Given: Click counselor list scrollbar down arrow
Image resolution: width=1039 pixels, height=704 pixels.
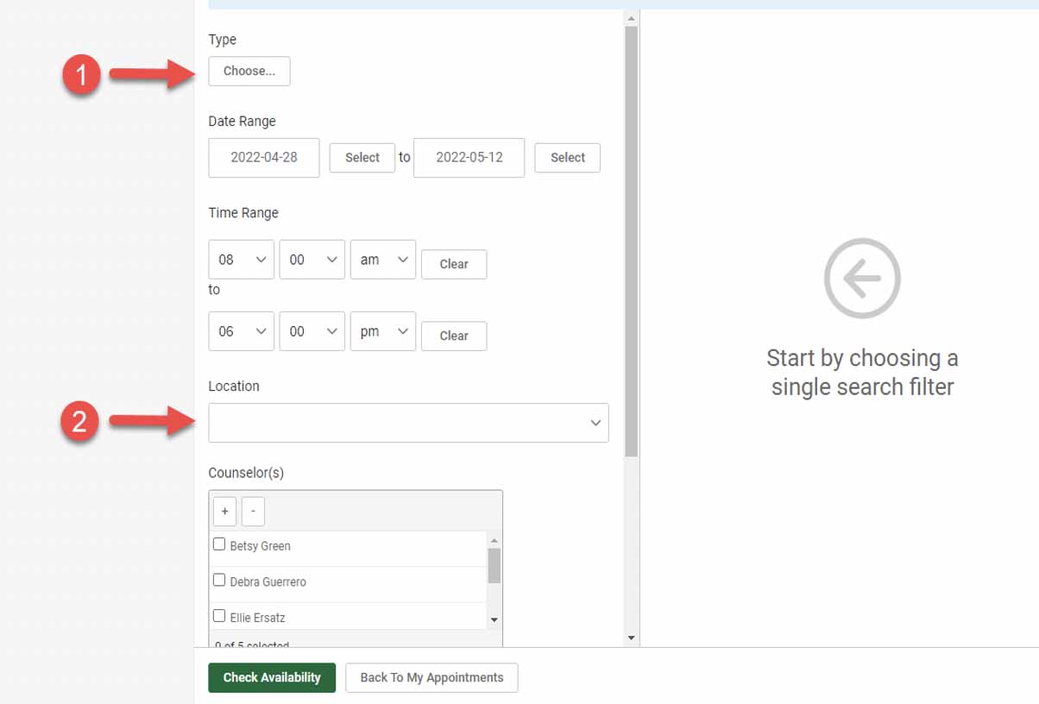Looking at the screenshot, I should coord(494,619).
